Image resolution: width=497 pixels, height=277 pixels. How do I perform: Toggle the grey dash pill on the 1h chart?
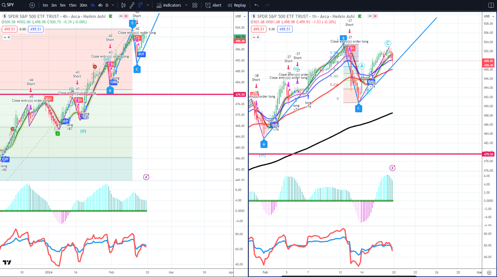point(370,16)
